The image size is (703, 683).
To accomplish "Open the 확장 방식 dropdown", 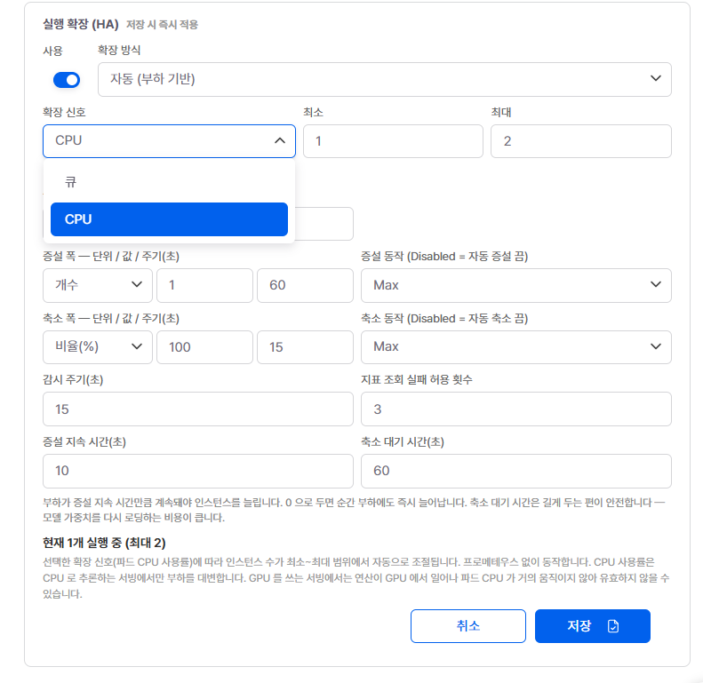I will click(x=384, y=79).
